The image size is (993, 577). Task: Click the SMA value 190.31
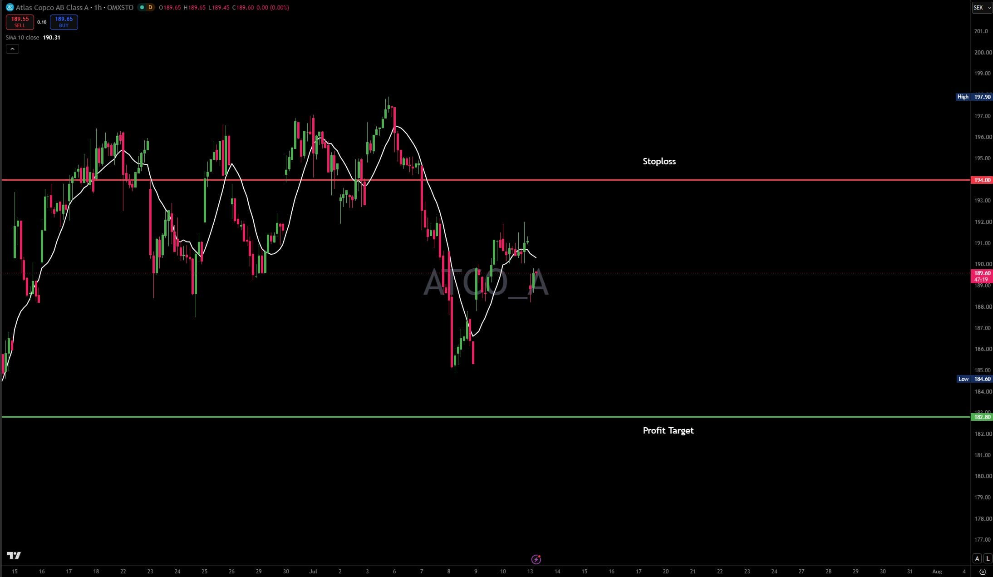(x=51, y=38)
